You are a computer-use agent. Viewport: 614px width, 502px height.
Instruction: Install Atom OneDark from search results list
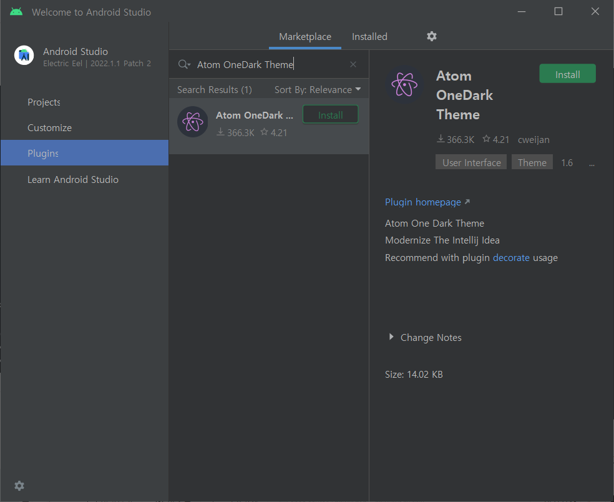331,115
